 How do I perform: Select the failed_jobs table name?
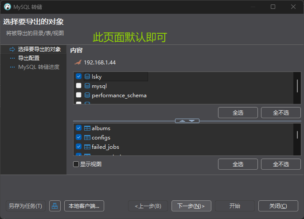[105, 147]
